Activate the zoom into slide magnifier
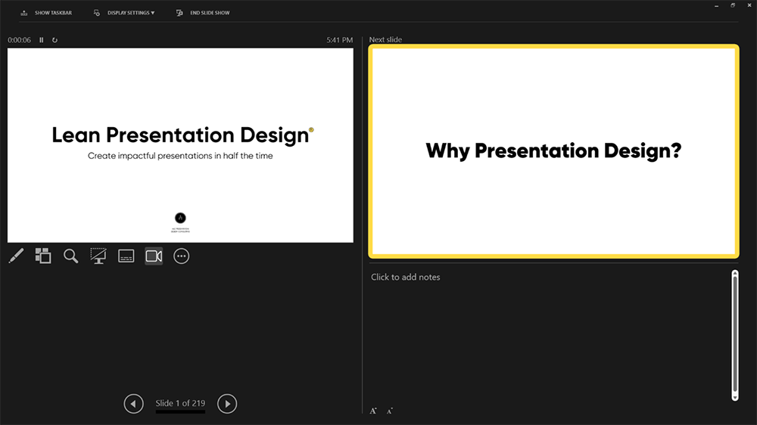Image resolution: width=757 pixels, height=425 pixels. pyautogui.click(x=71, y=256)
